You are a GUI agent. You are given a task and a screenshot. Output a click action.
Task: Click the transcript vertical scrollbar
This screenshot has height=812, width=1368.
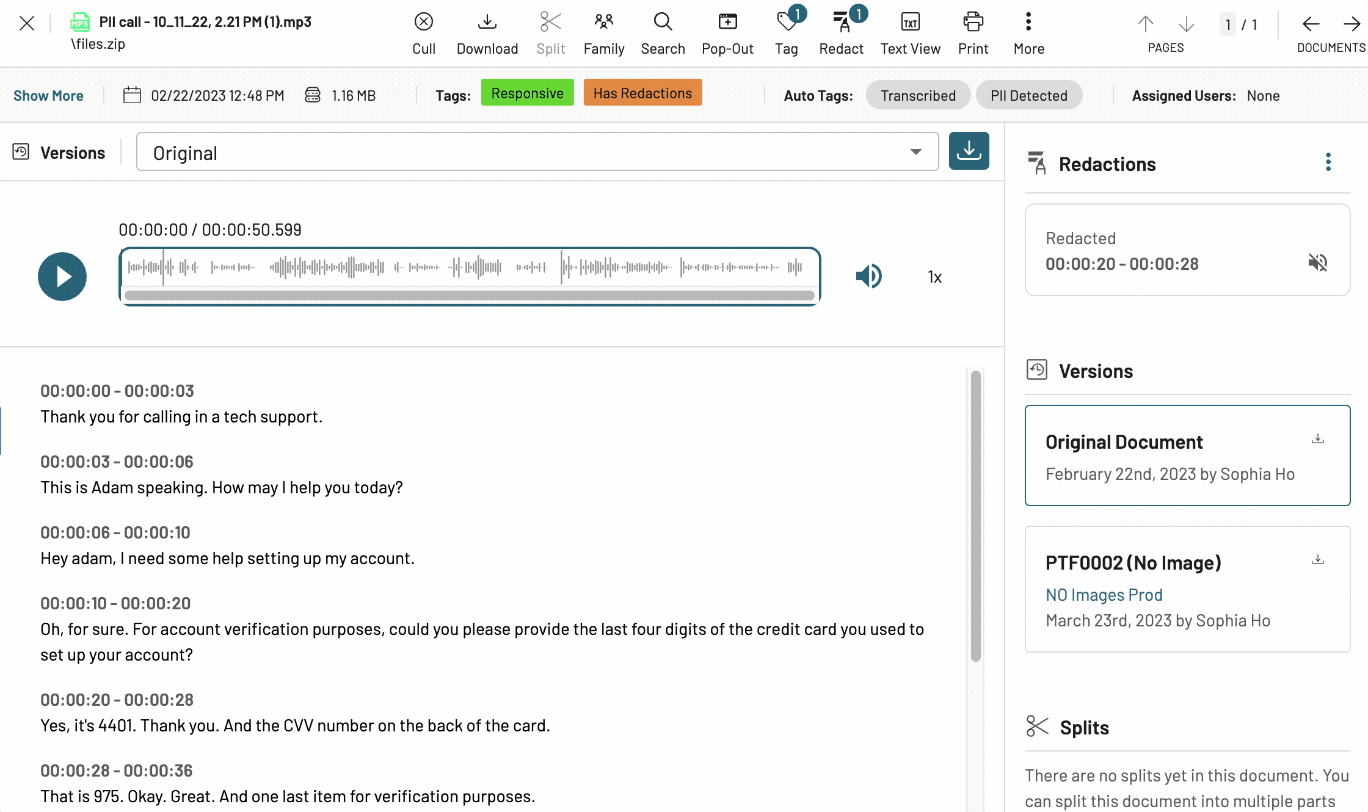tap(976, 516)
